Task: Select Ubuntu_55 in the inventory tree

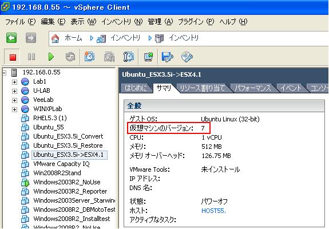Action: [x=49, y=128]
